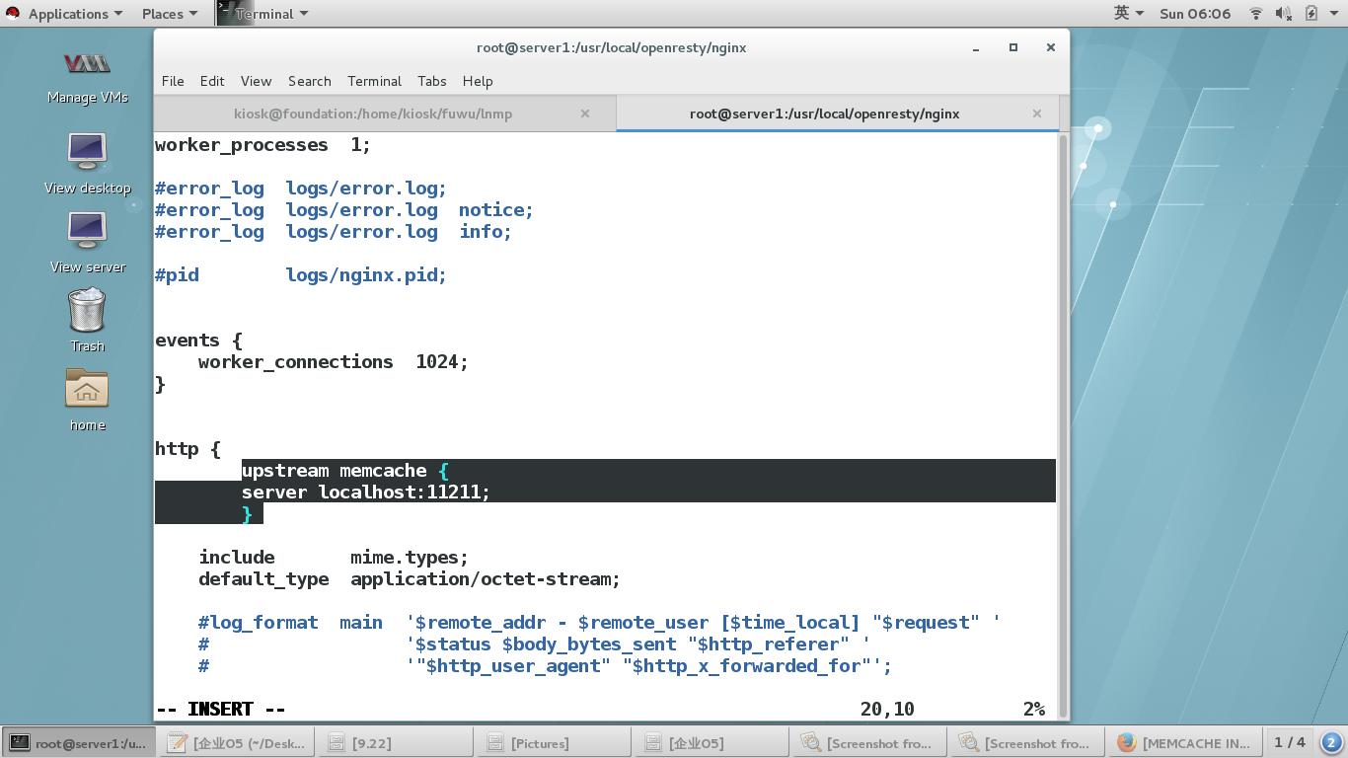Click the terminal vertical scrollbar
Image resolution: width=1348 pixels, height=758 pixels.
(x=1063, y=424)
